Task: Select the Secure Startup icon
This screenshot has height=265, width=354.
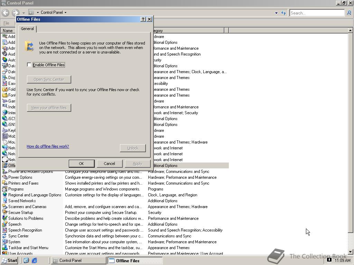Action: [5, 213]
